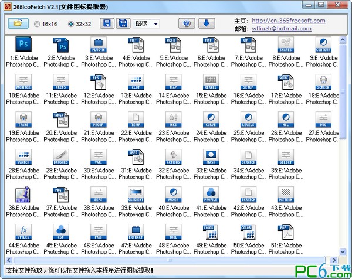Click the vertical scrollbar down arrow
This screenshot has width=352, height=279.
343,251
